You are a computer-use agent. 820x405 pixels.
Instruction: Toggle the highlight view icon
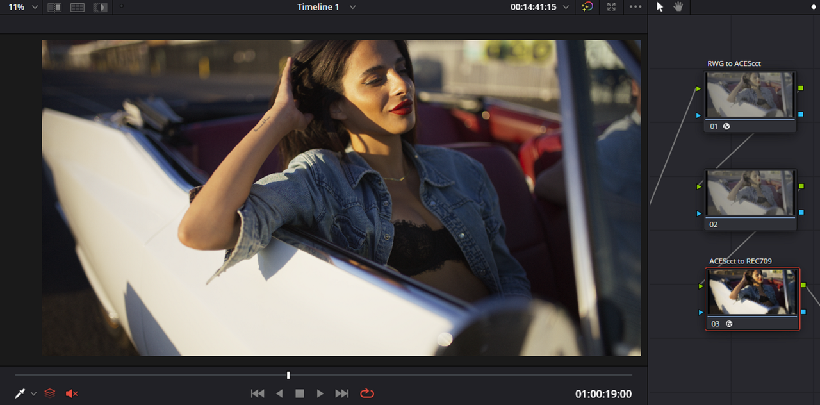100,7
